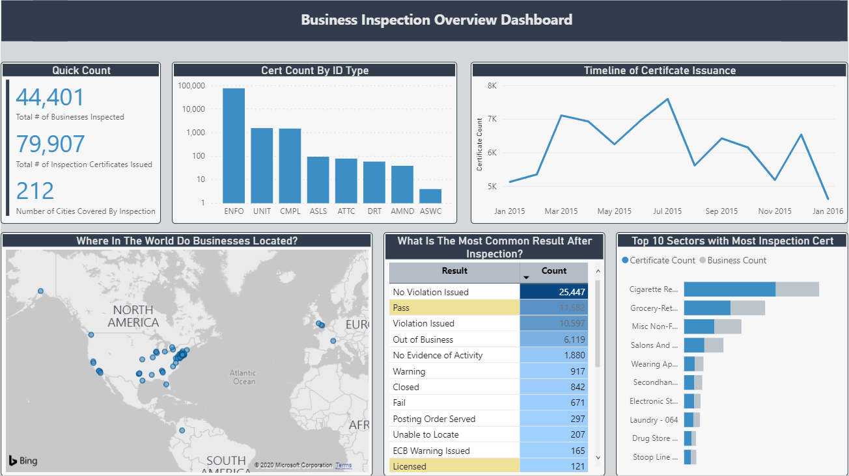Sort table by the Result column header
The width and height of the screenshot is (849, 476).
pyautogui.click(x=454, y=271)
